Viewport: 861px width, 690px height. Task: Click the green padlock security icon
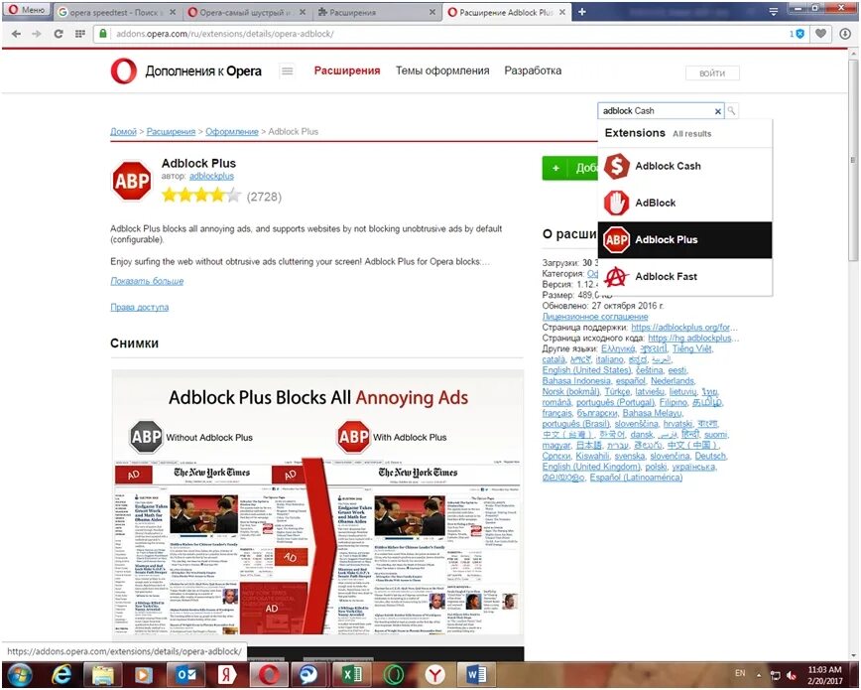click(103, 34)
